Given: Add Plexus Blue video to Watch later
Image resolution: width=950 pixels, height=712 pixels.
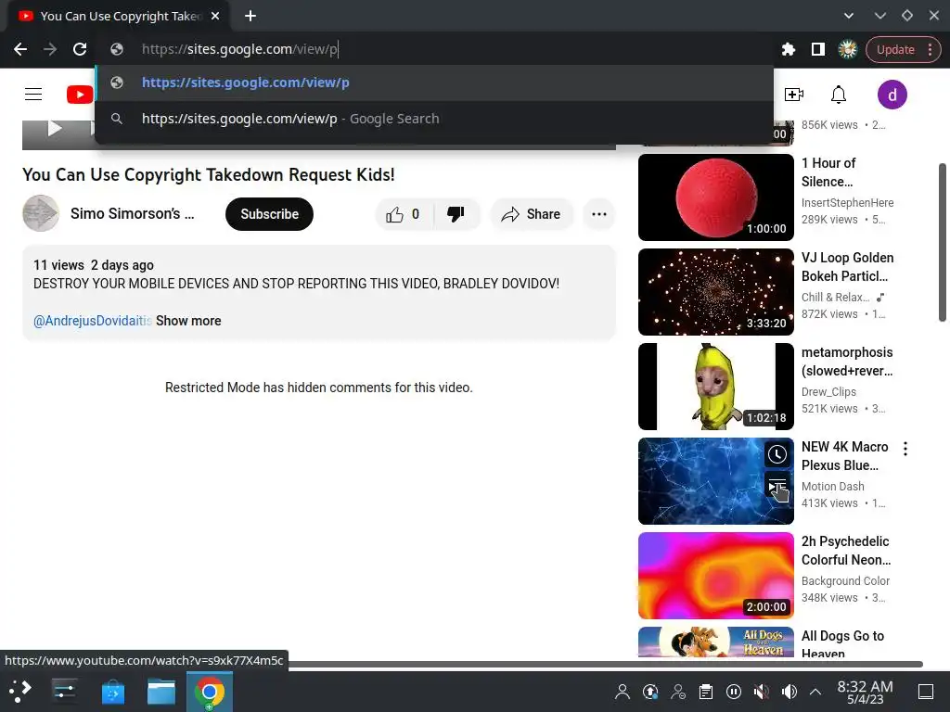Looking at the screenshot, I should point(777,454).
